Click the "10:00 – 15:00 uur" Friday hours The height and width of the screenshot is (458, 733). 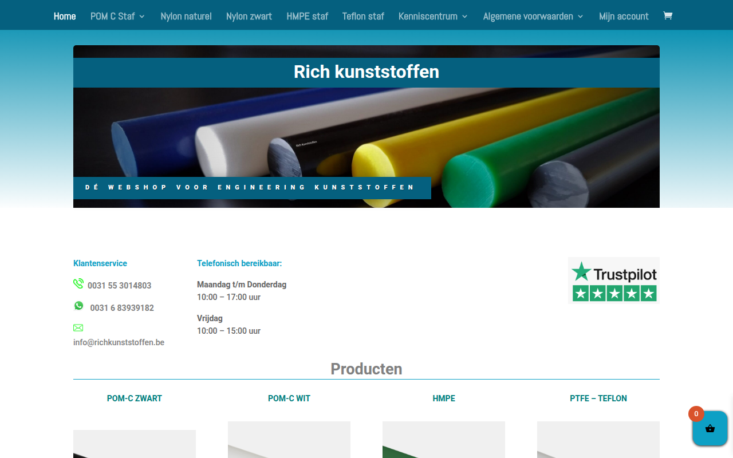228,331
